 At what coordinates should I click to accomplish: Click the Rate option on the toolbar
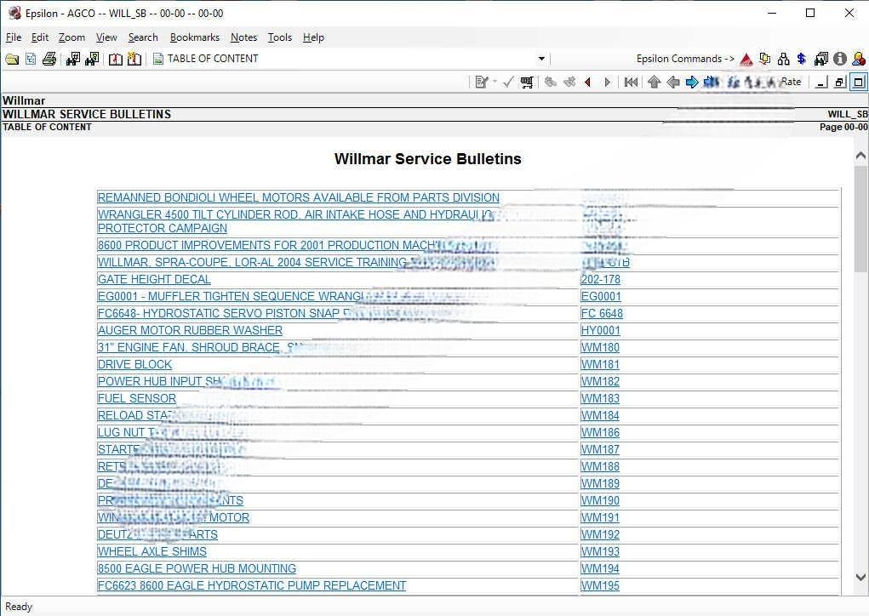791,82
